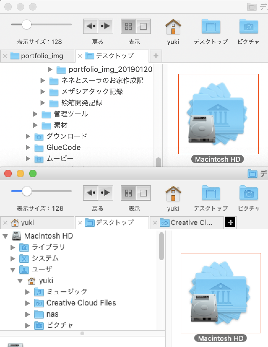The width and height of the screenshot is (268, 347).
Task: Expand the ダウンロード folder
Action: (28, 136)
